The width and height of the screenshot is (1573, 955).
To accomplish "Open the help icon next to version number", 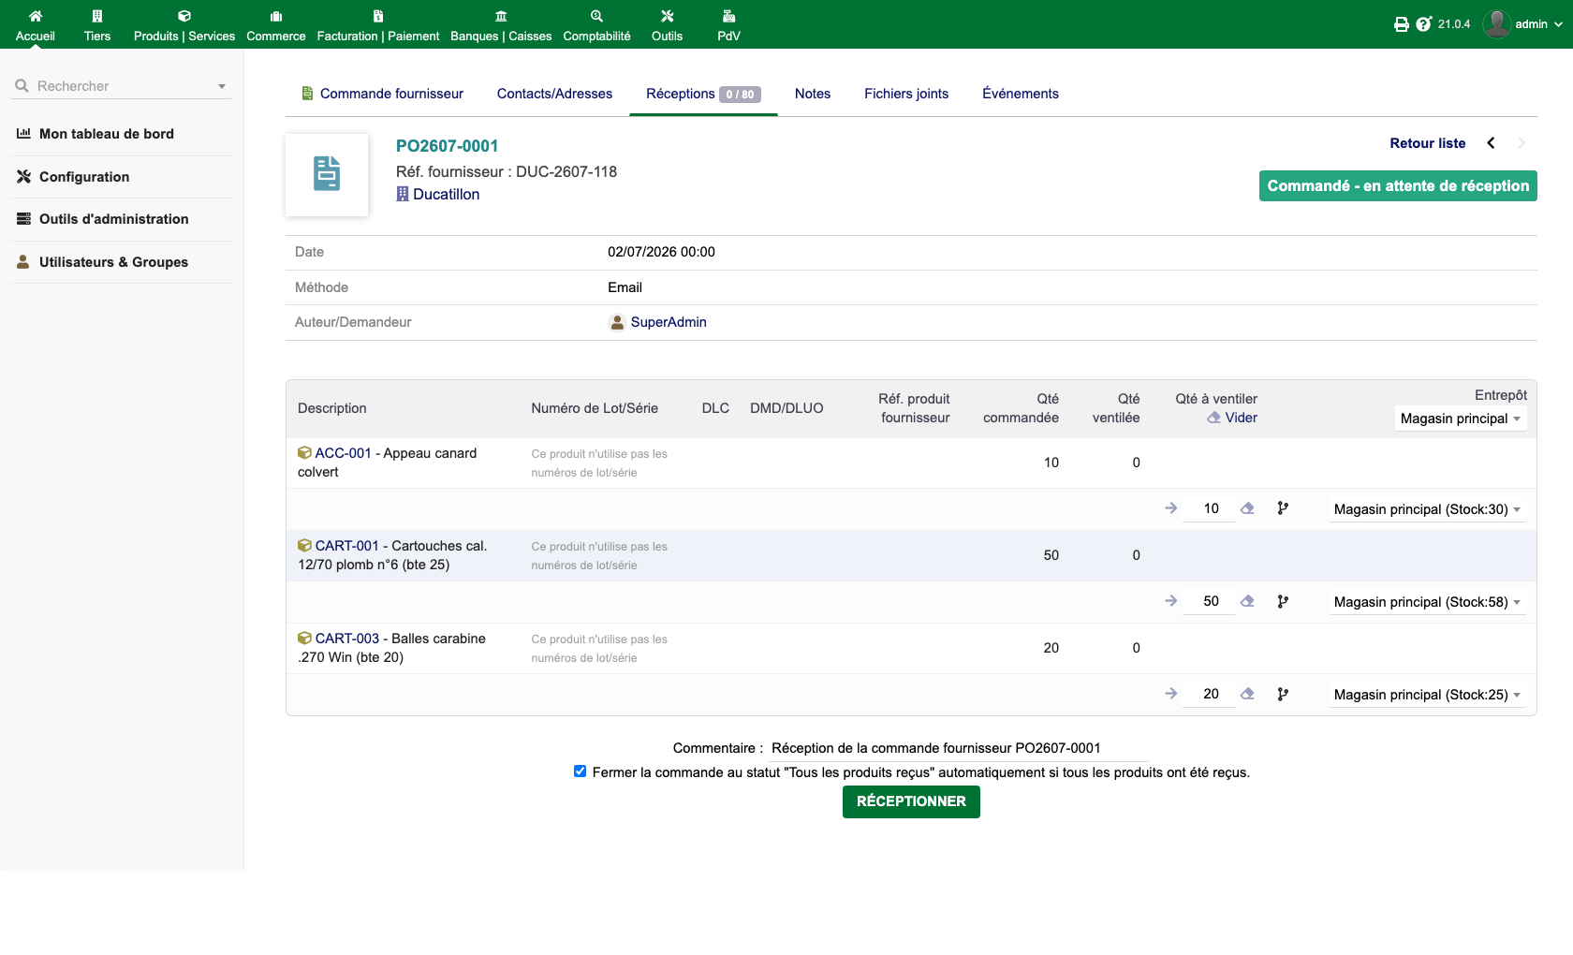I will pyautogui.click(x=1424, y=24).
